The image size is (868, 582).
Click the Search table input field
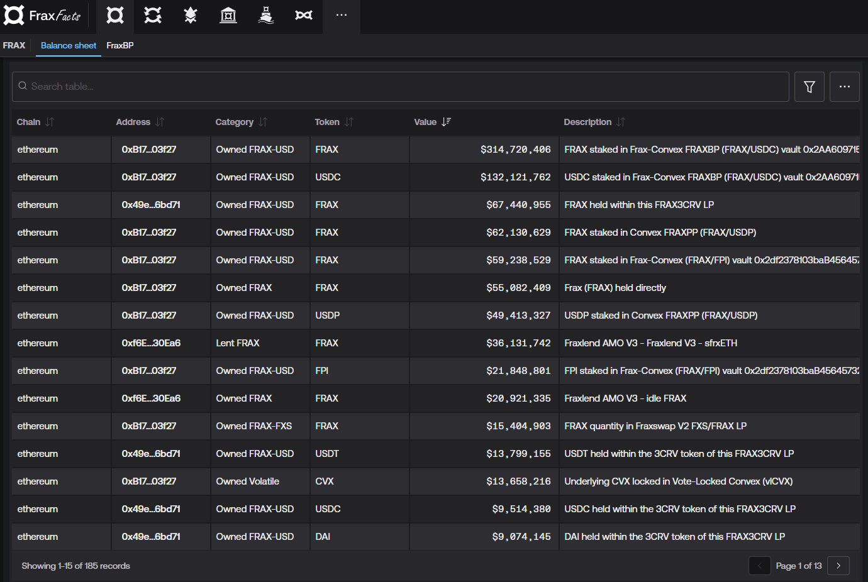[x=401, y=87]
